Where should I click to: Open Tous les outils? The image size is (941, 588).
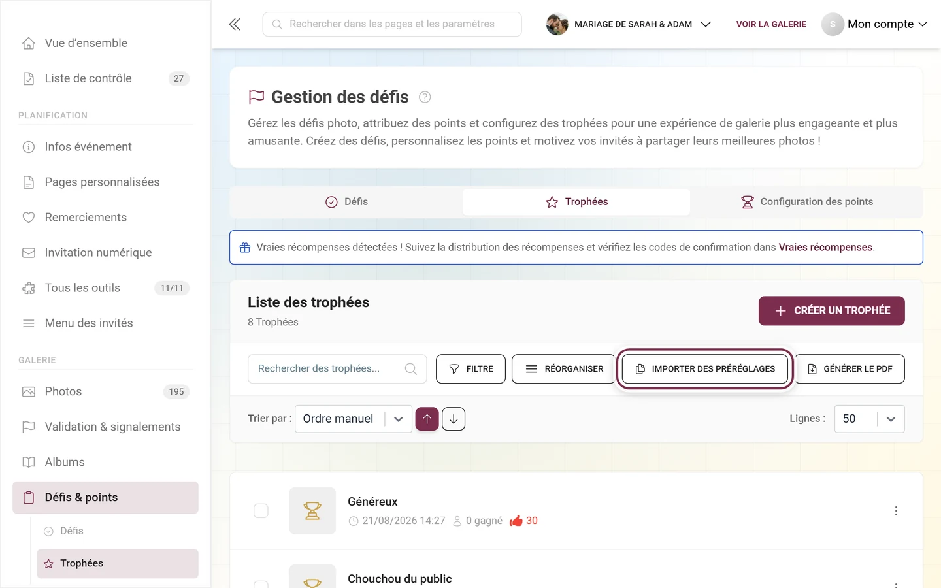tap(105, 288)
